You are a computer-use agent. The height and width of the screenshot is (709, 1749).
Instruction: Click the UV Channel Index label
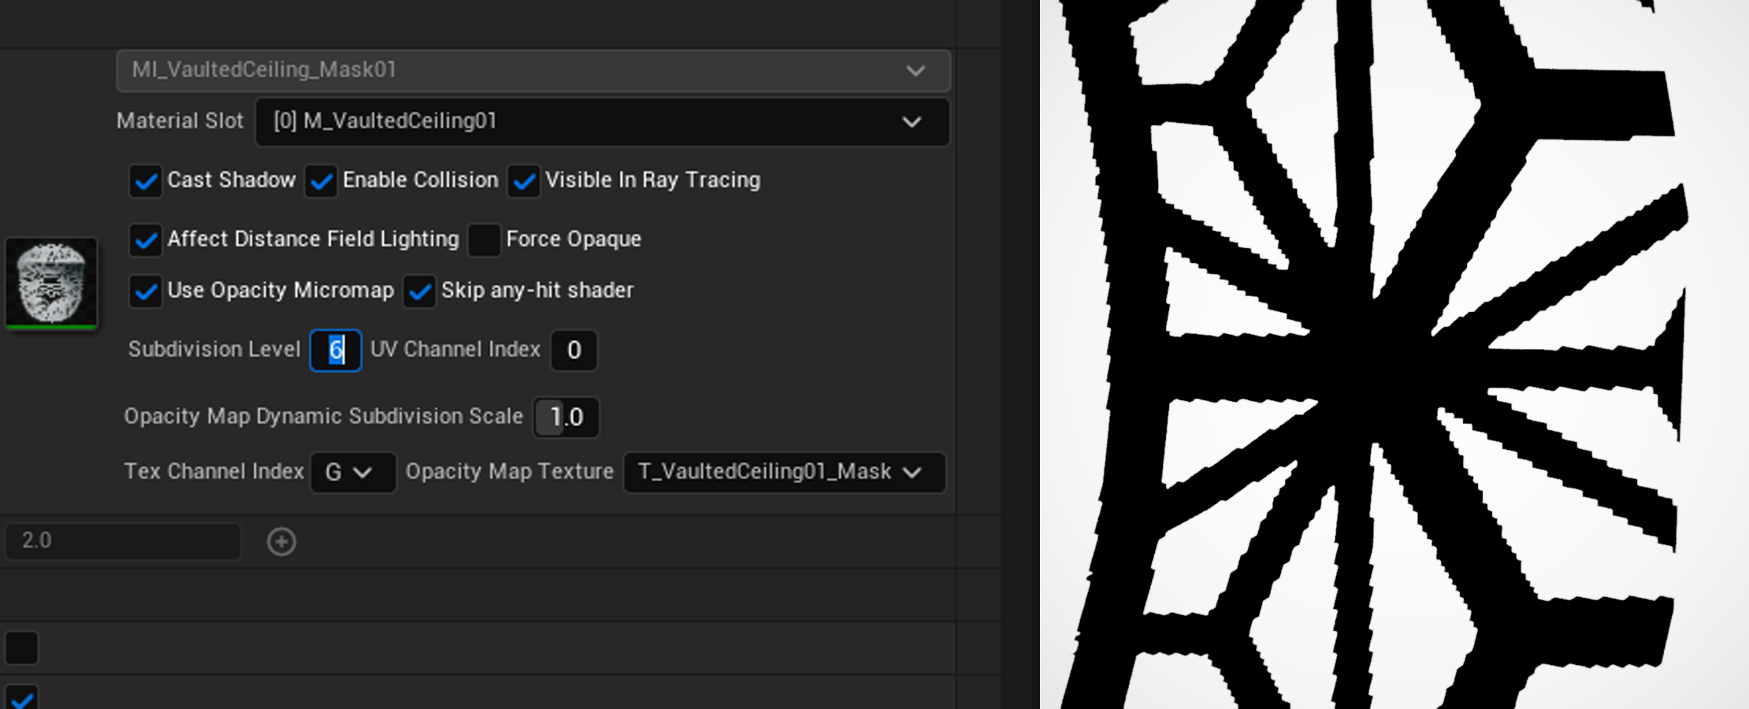pyautogui.click(x=455, y=349)
